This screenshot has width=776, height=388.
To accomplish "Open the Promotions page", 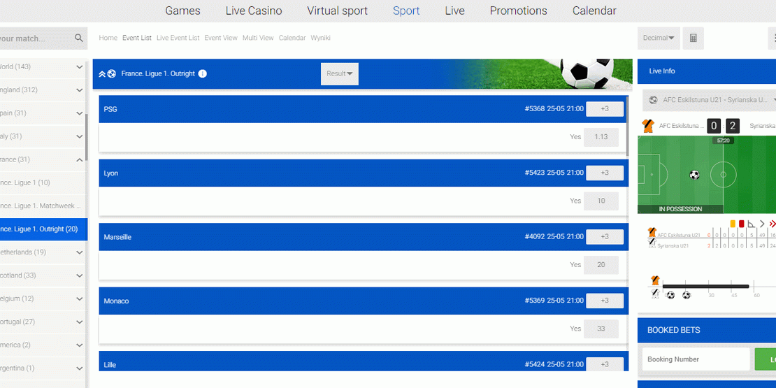I will pyautogui.click(x=519, y=11).
